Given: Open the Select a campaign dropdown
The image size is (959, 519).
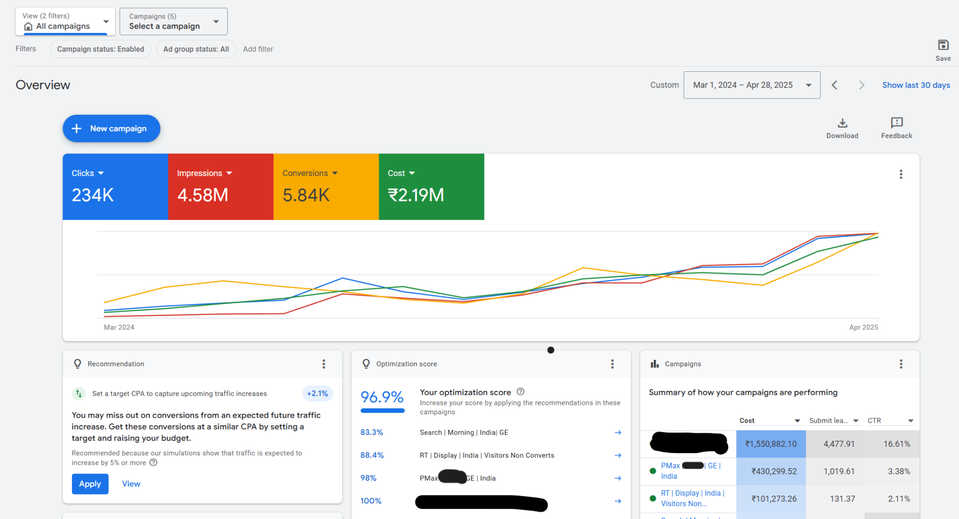Looking at the screenshot, I should pos(173,21).
